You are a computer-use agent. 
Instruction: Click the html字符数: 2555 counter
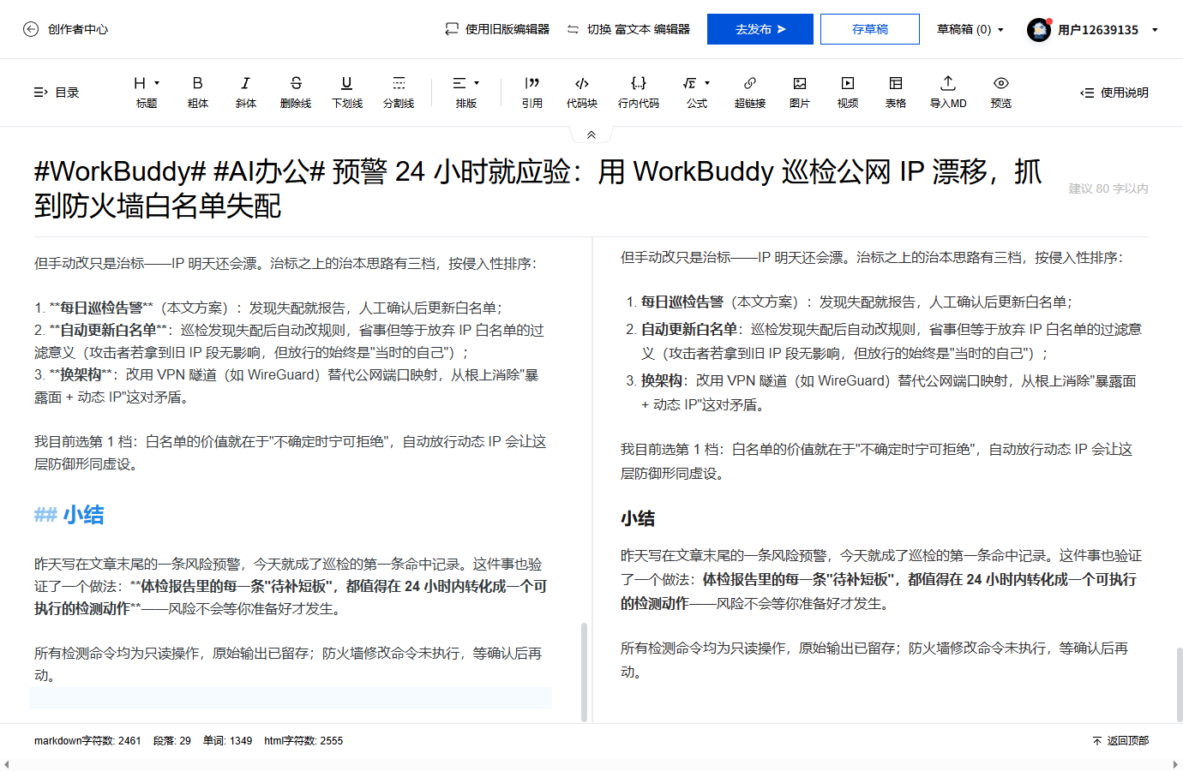(303, 741)
